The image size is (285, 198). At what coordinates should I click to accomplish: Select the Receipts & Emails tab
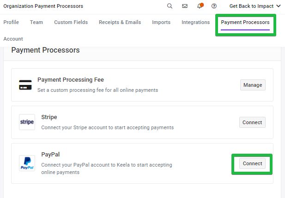120,22
